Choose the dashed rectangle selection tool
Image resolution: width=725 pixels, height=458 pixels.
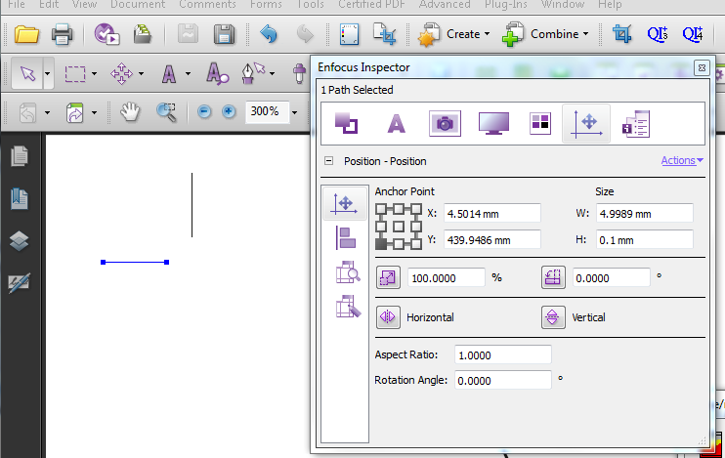tap(75, 73)
